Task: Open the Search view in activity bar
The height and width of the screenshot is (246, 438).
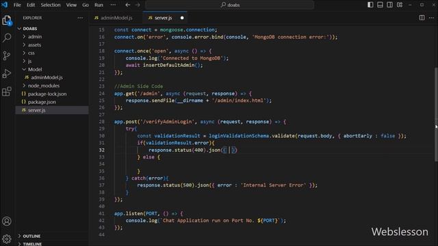Action: tap(7, 38)
